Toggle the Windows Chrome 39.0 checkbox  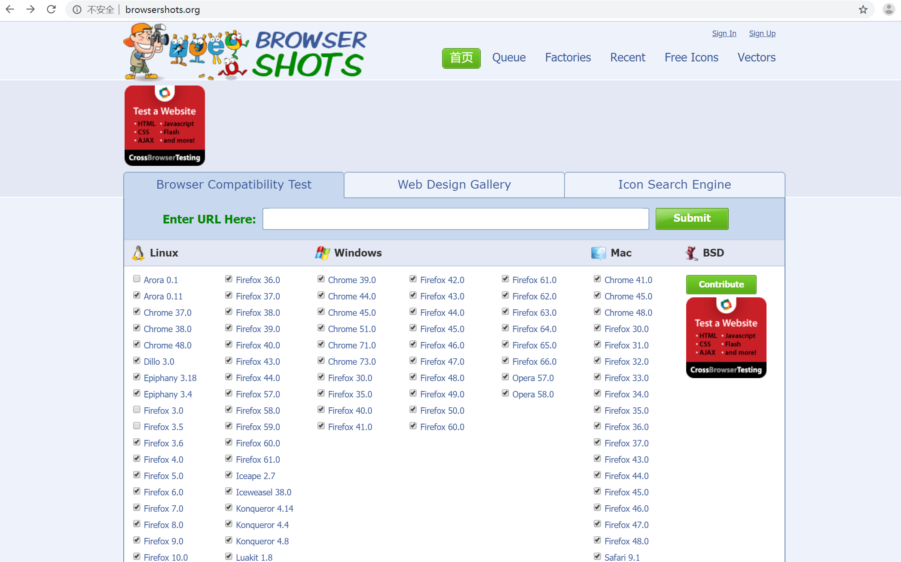[321, 279]
